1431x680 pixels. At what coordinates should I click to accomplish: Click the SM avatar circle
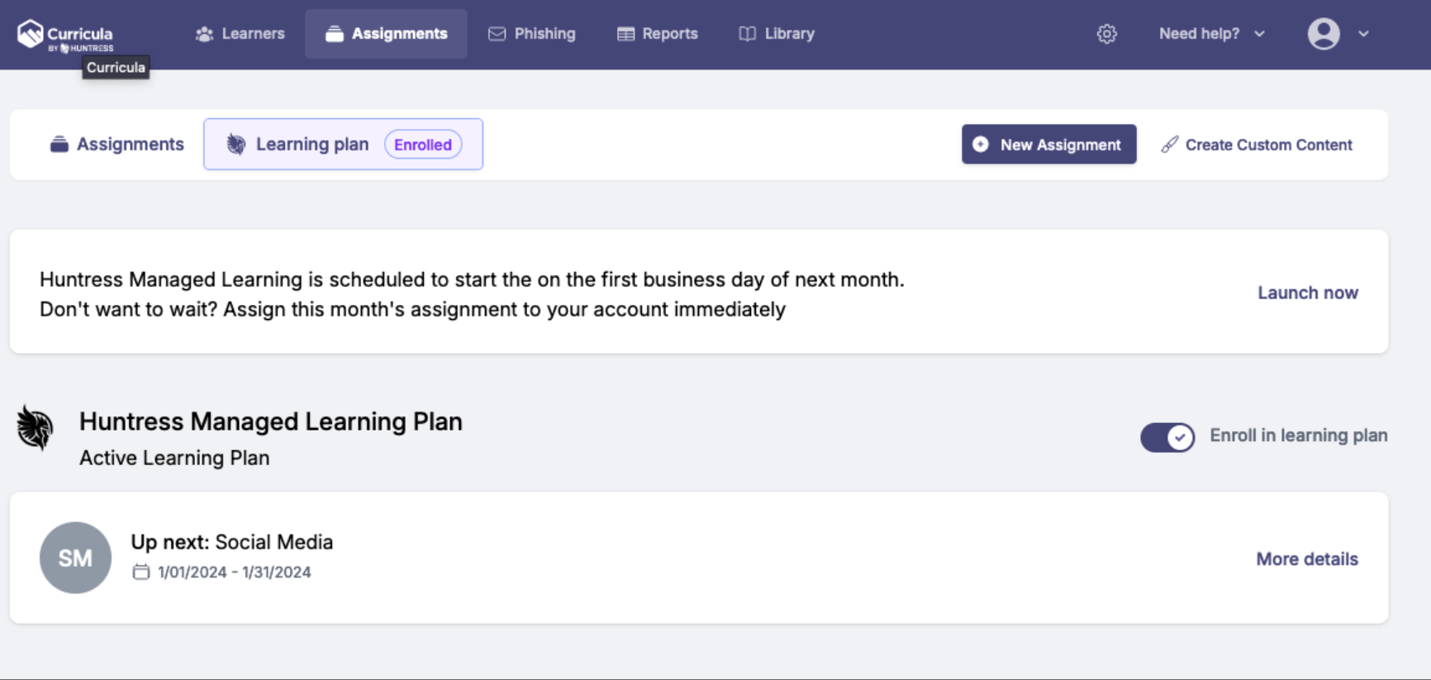click(x=75, y=558)
